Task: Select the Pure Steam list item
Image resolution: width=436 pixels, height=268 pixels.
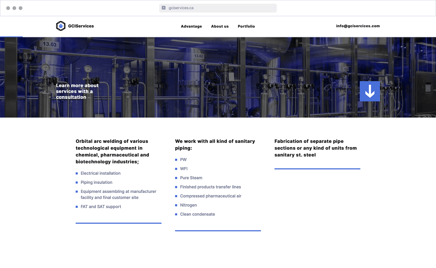Action: point(191,178)
